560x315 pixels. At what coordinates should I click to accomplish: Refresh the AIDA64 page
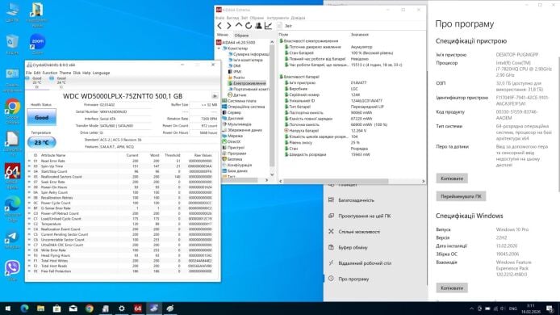click(x=249, y=26)
